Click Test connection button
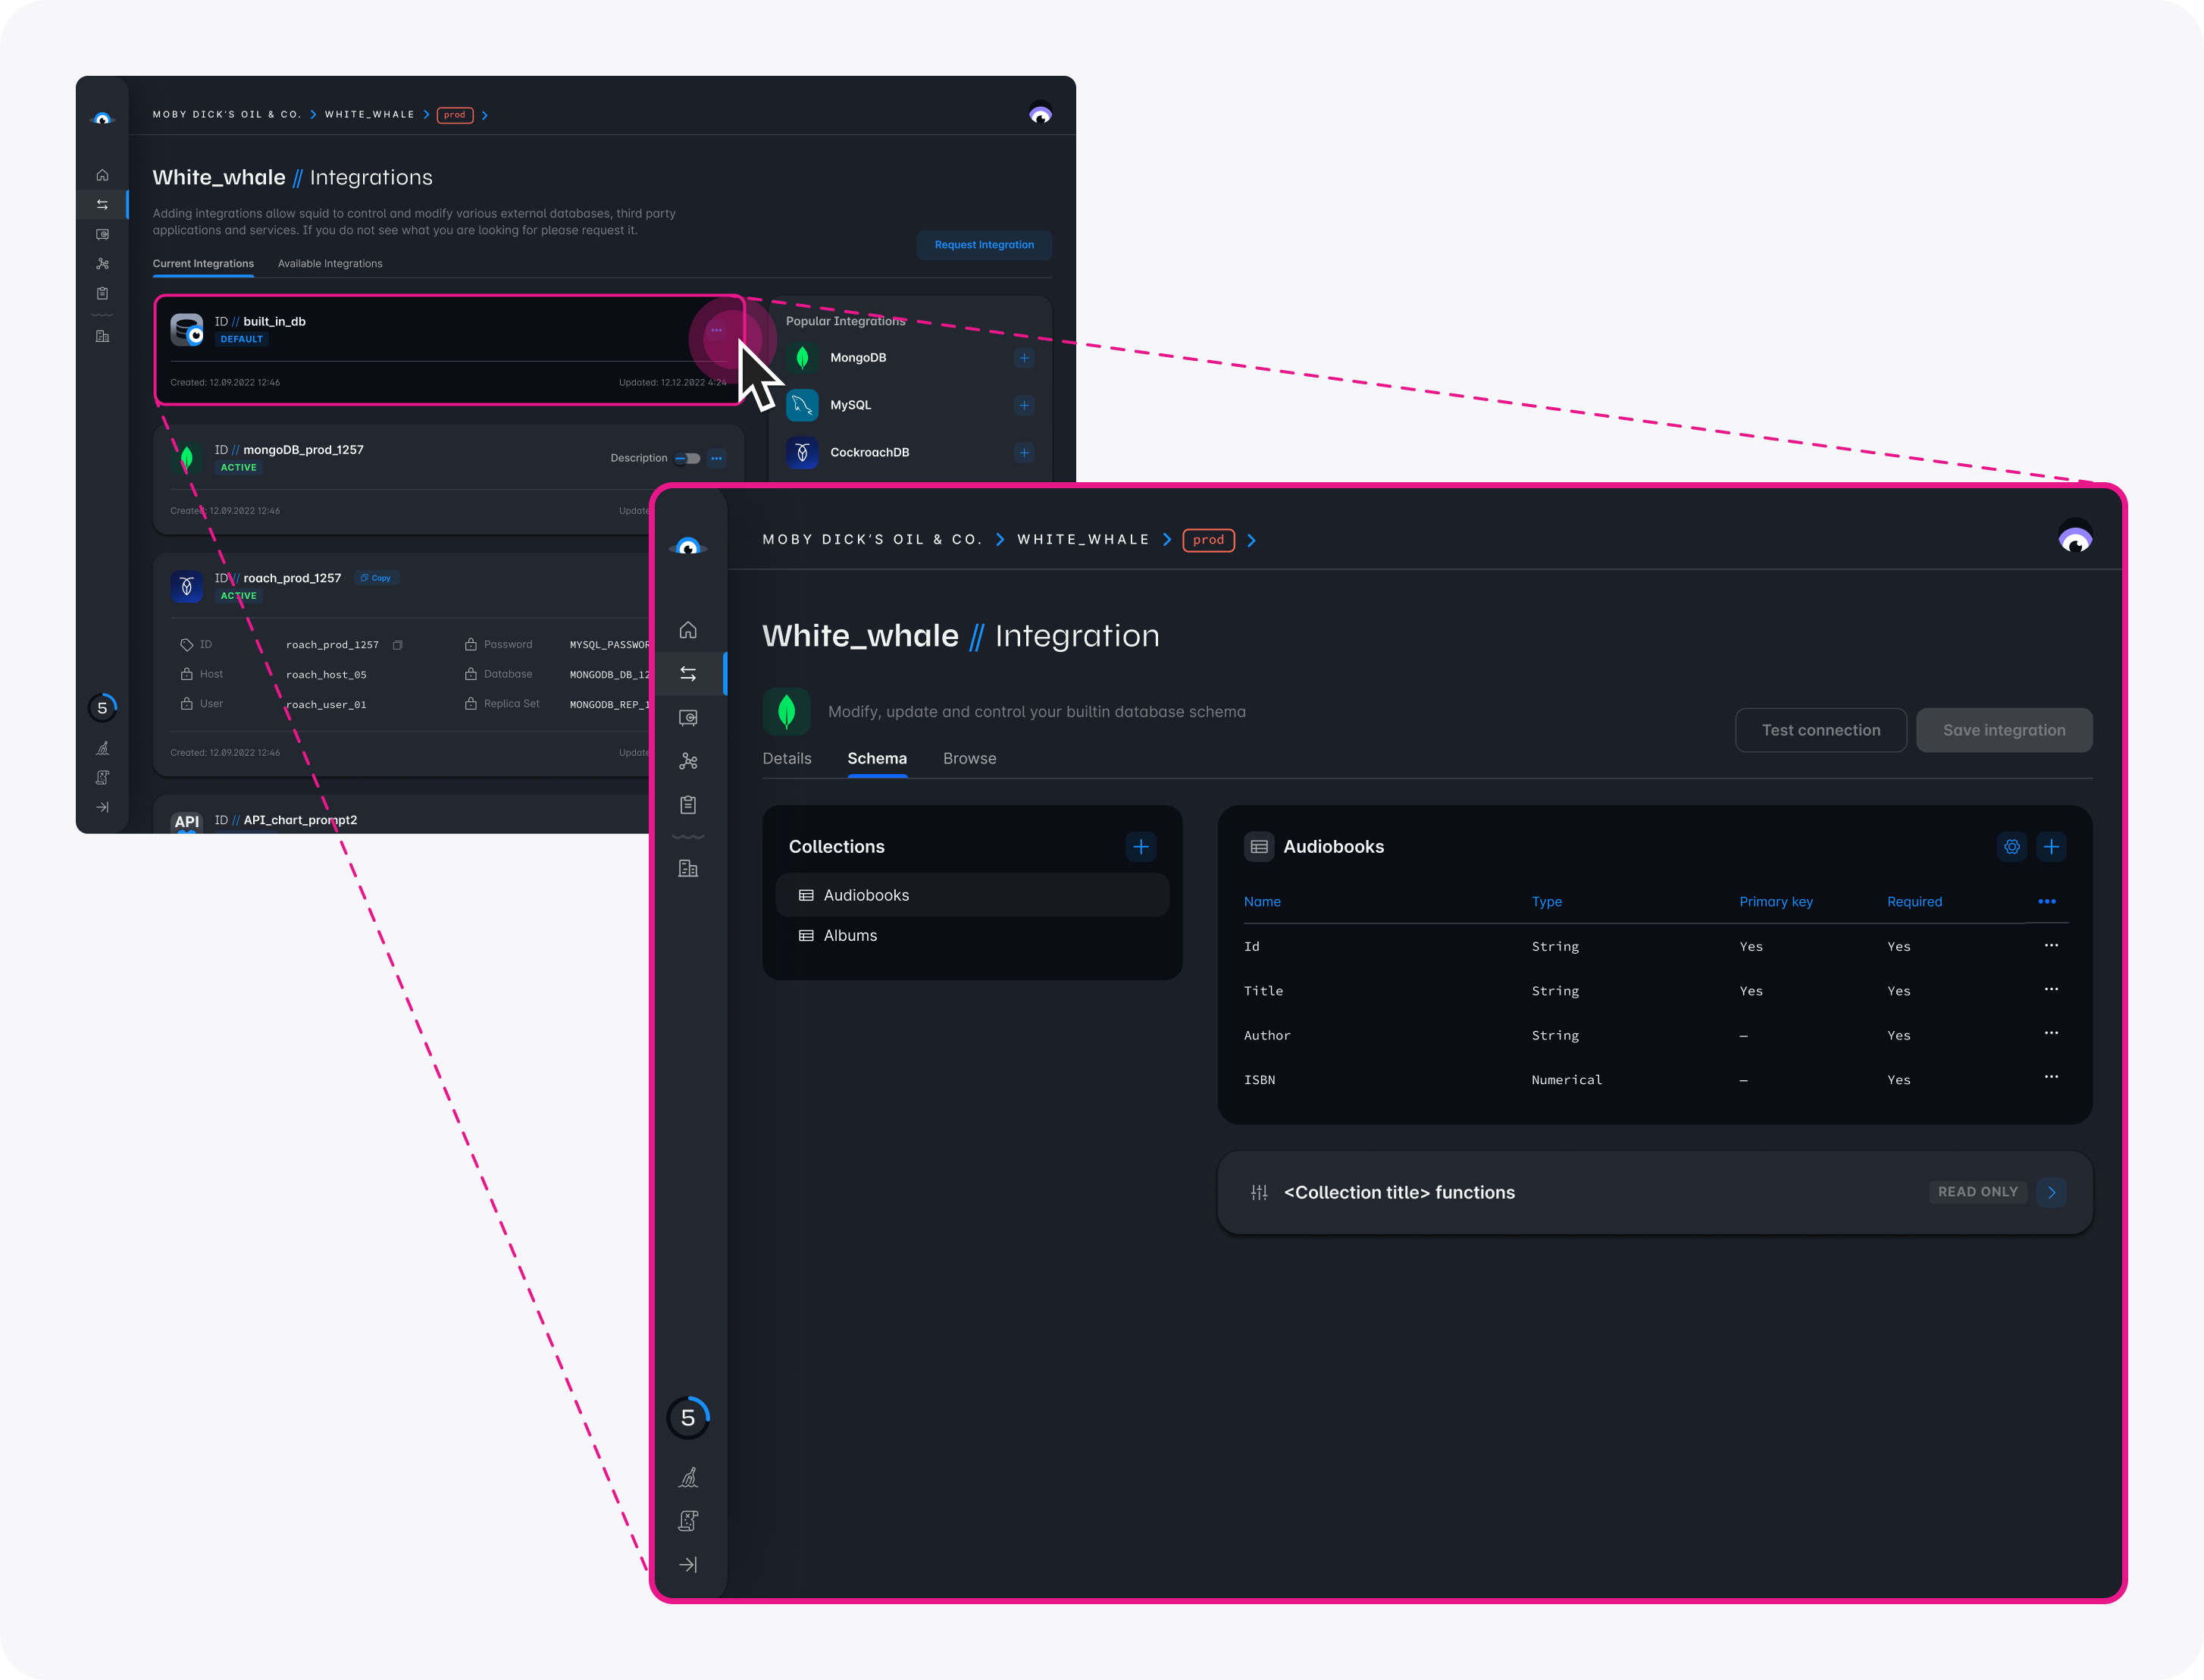This screenshot has width=2204, height=1680. pos(1820,730)
